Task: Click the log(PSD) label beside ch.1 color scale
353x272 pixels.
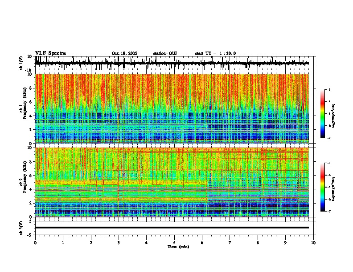Action: 334,116
